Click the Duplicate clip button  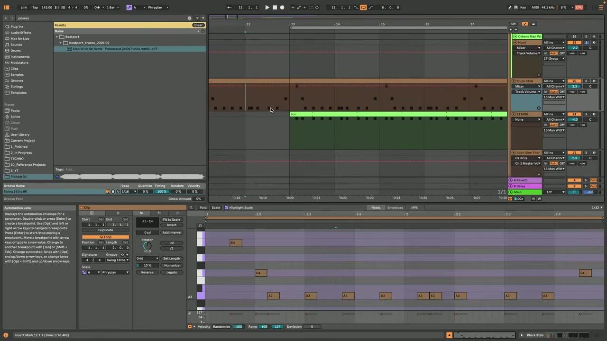[105, 230]
